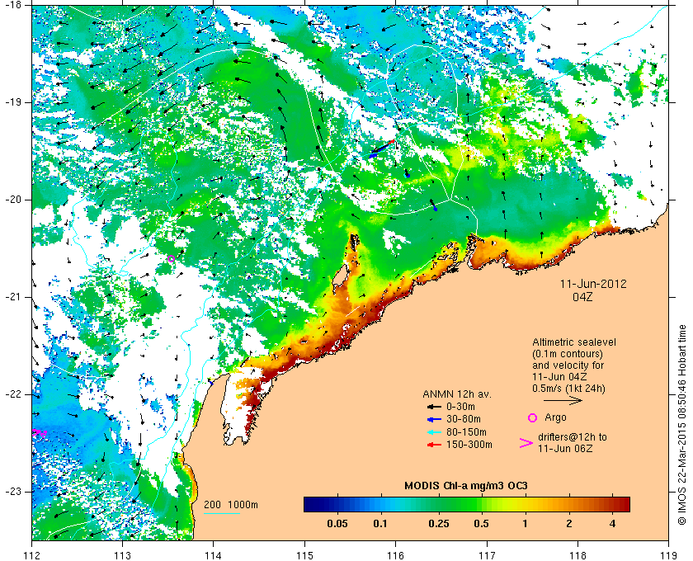This screenshot has height=561, width=693.
Task: Click the blue 30-80m legend arrow
Action: [434, 420]
